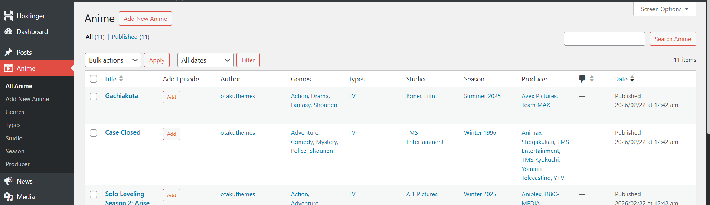
Task: Go to the Types submenu
Action: (13, 125)
